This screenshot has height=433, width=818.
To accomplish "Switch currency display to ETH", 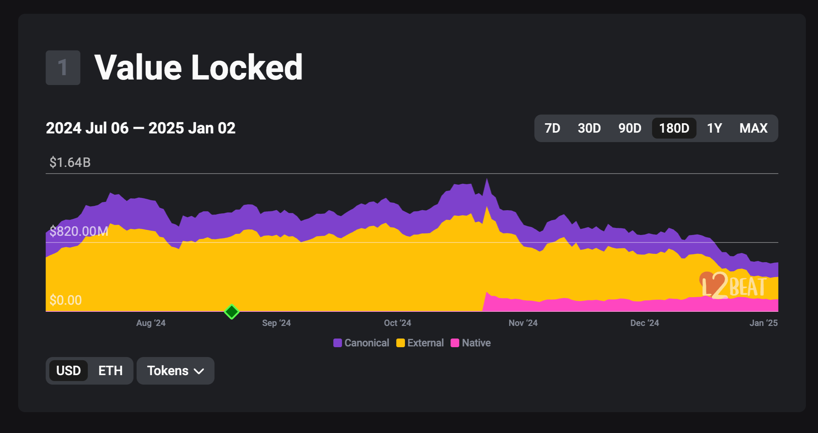I will (x=111, y=371).
